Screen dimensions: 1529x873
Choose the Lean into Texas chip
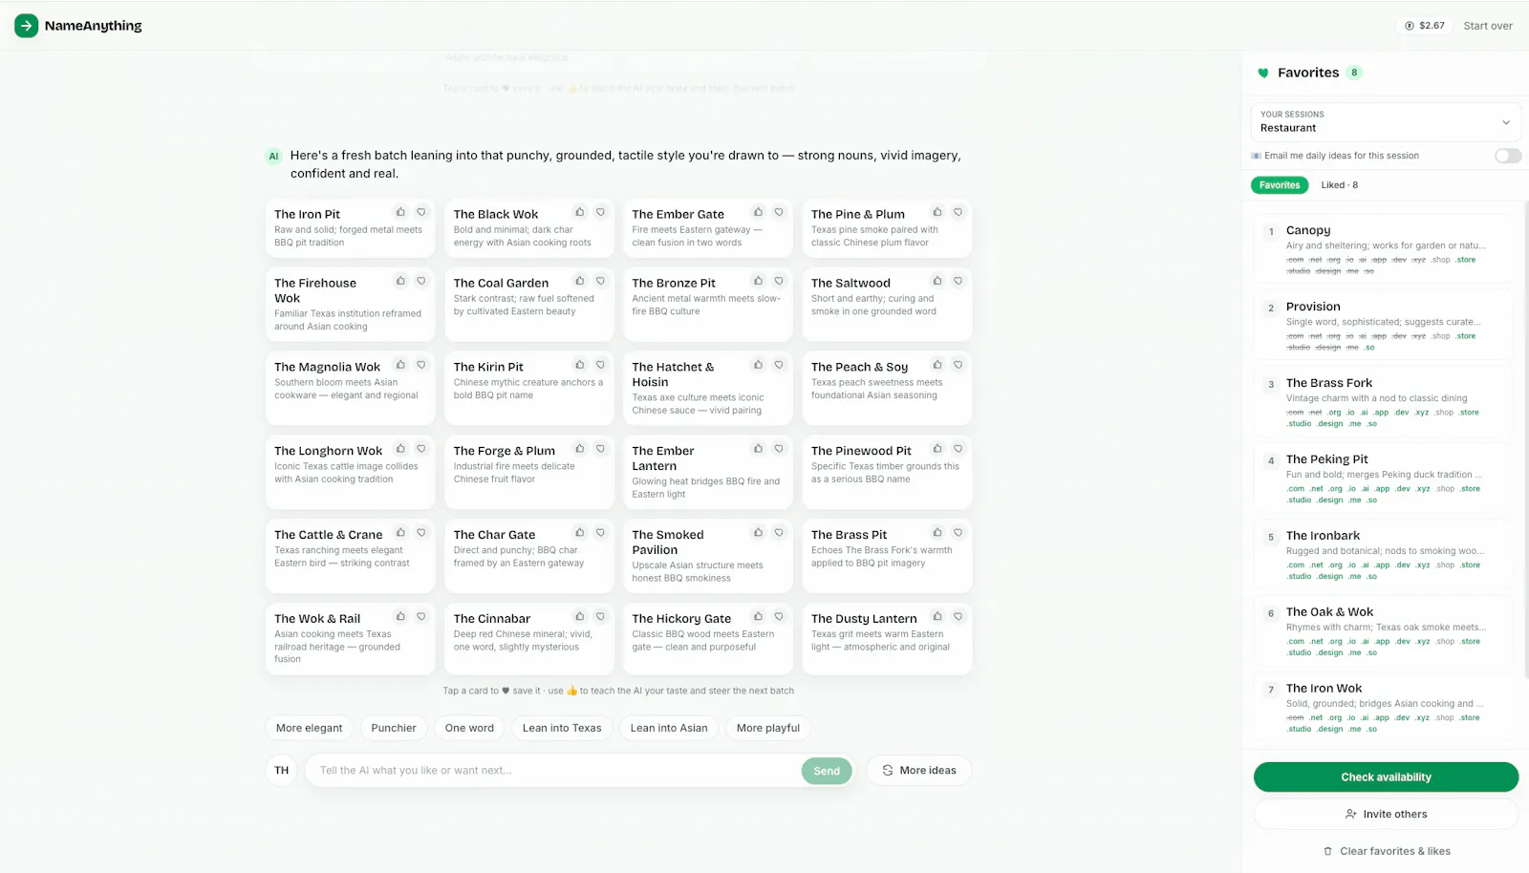click(x=562, y=728)
